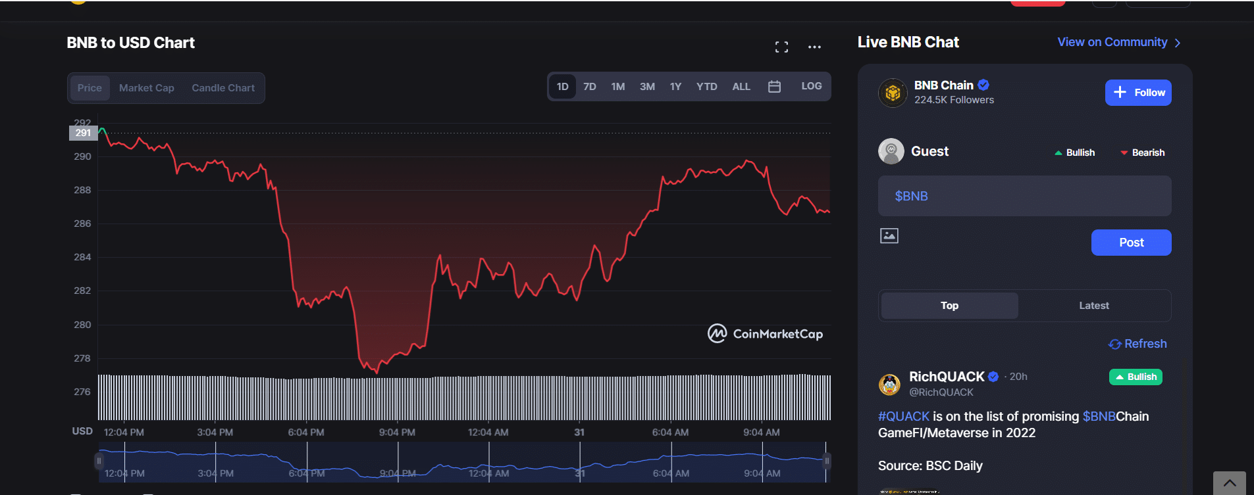The image size is (1254, 495).
Task: Select the YTD time range
Action: tap(706, 87)
